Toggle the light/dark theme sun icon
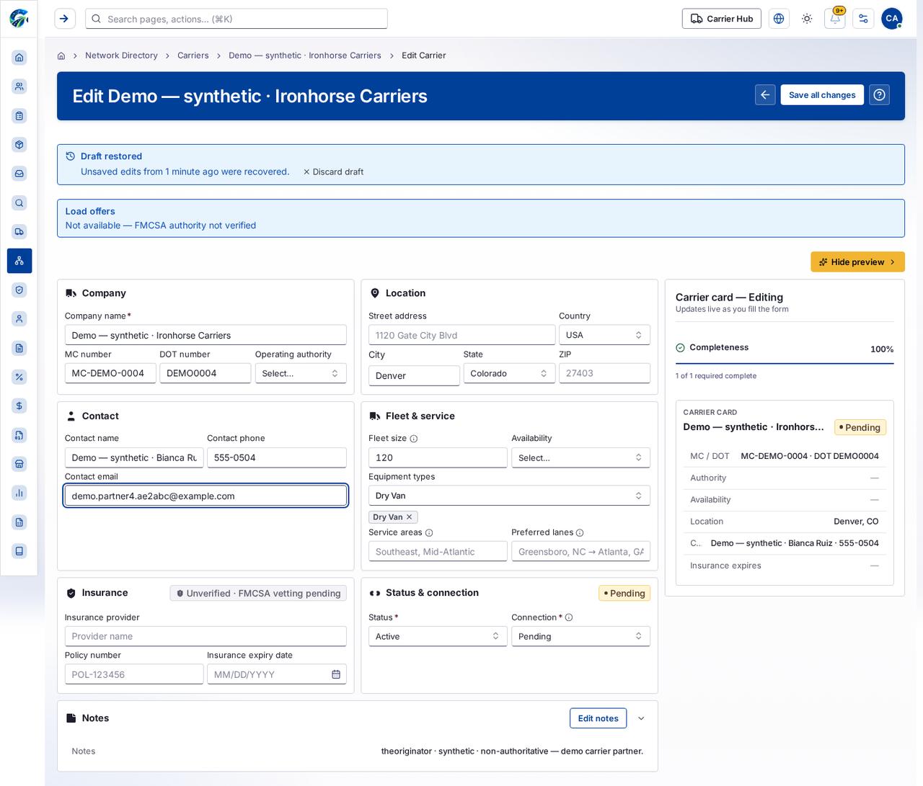Image resolution: width=923 pixels, height=786 pixels. click(x=807, y=19)
